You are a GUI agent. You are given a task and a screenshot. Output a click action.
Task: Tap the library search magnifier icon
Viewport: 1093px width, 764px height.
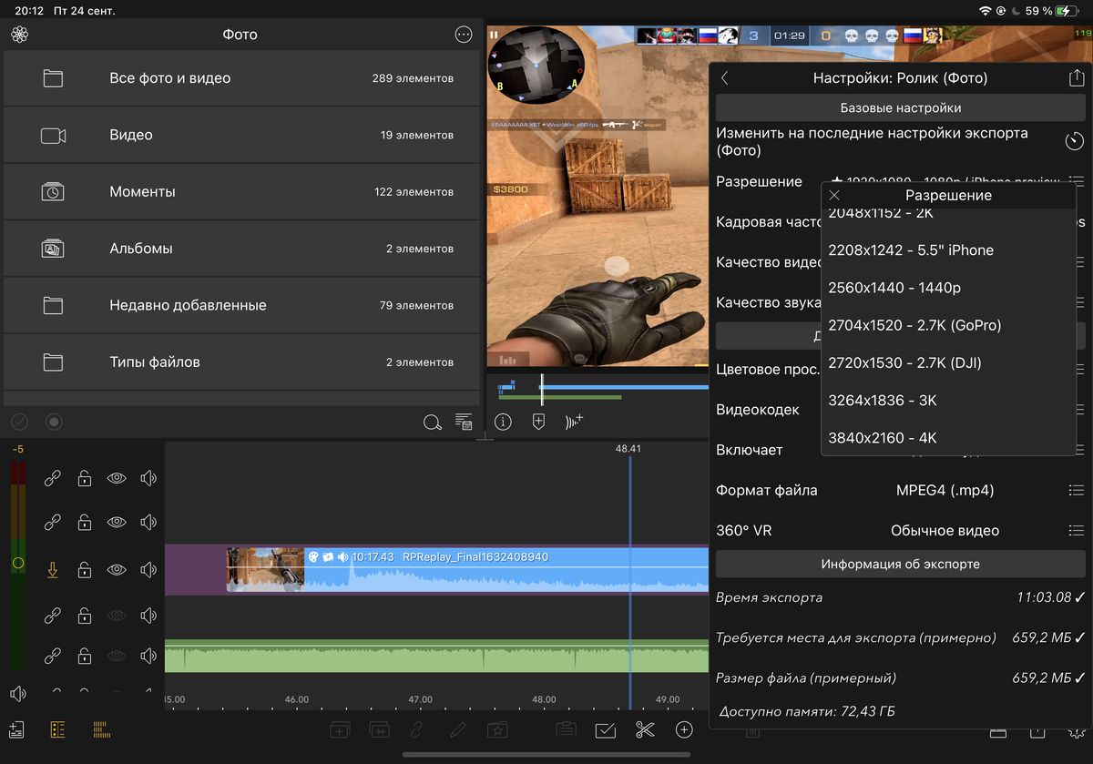point(433,422)
